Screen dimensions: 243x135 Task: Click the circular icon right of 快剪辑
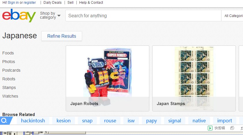tap(232, 128)
